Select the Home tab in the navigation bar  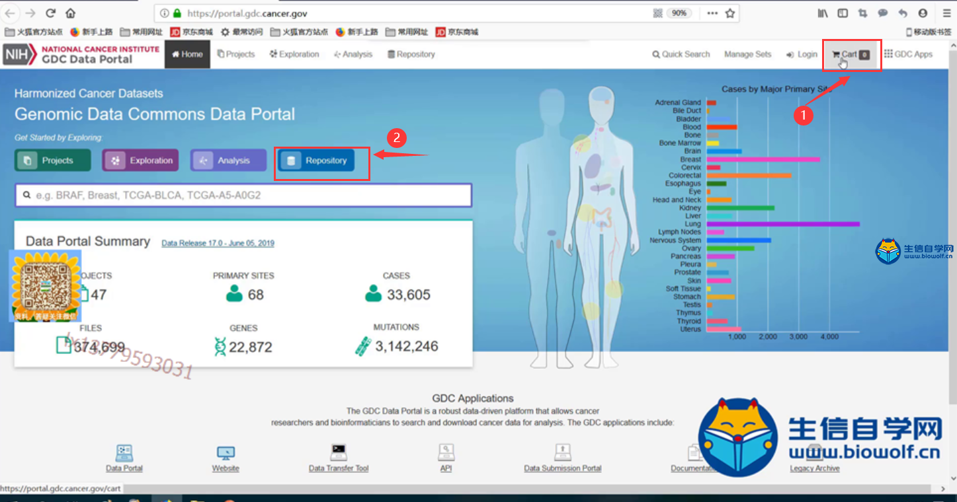(187, 54)
